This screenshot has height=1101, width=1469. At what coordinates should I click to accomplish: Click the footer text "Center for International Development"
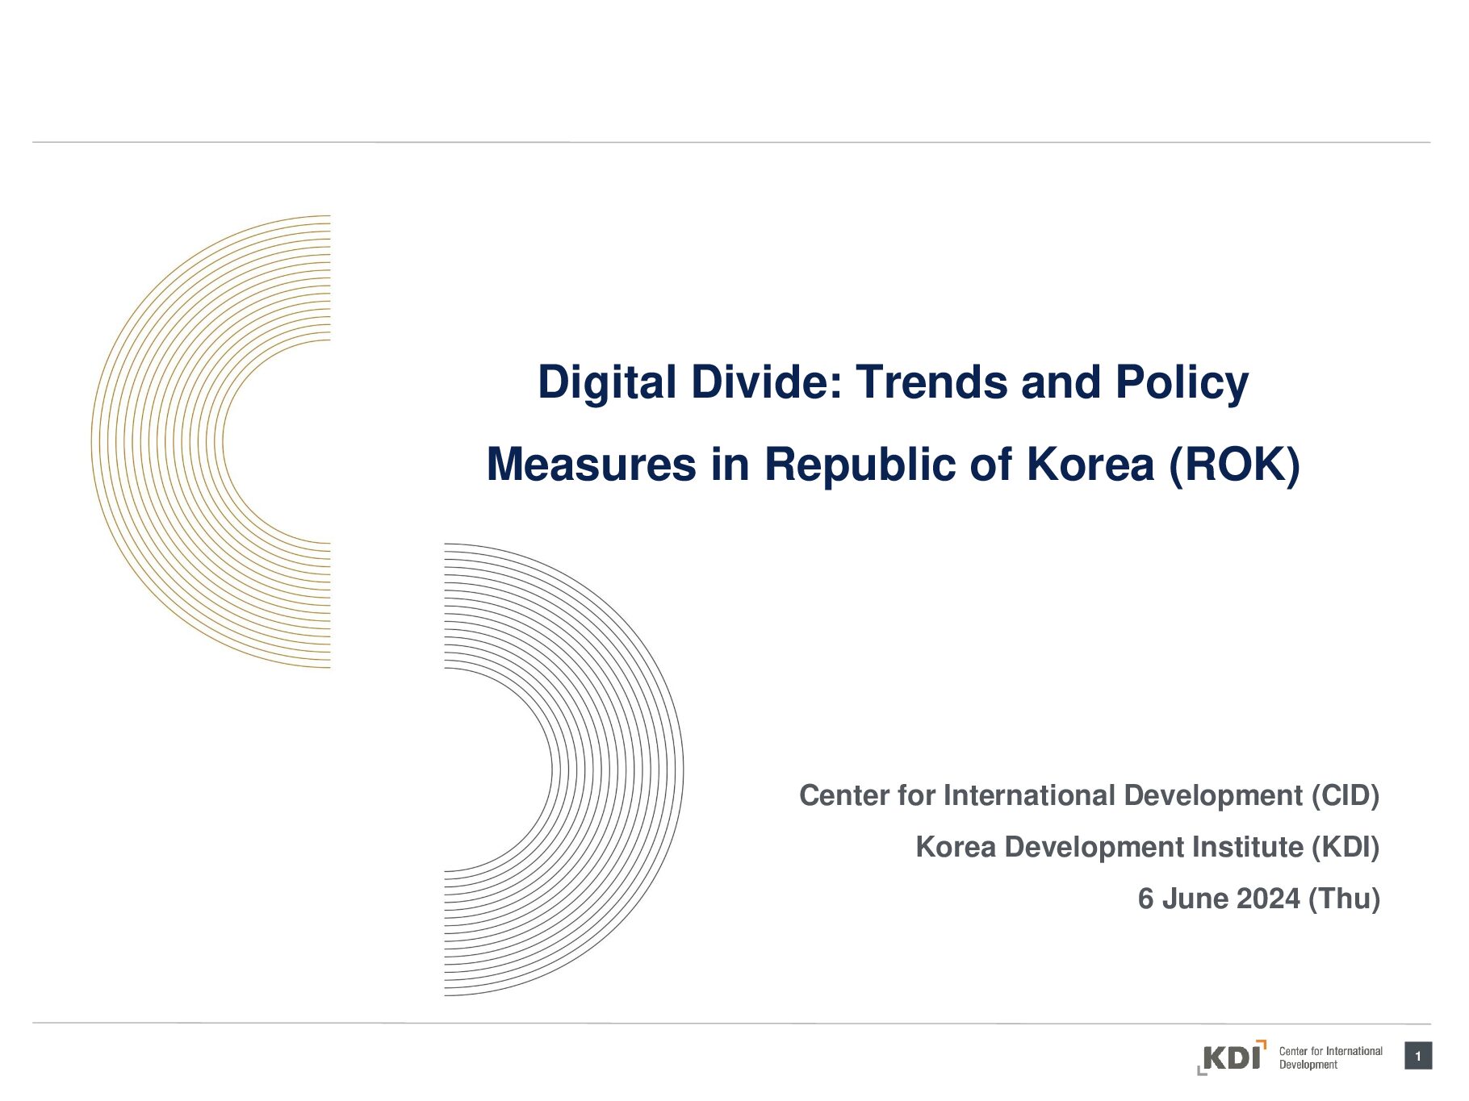1329,1057
